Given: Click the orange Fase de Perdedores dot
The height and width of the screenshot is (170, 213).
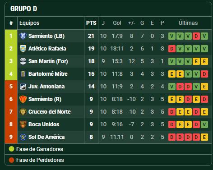Looking at the screenshot, I should [11, 160].
